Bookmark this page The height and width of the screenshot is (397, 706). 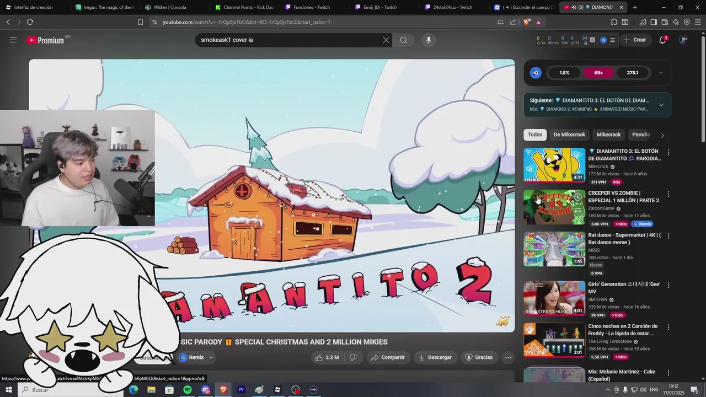(140, 22)
